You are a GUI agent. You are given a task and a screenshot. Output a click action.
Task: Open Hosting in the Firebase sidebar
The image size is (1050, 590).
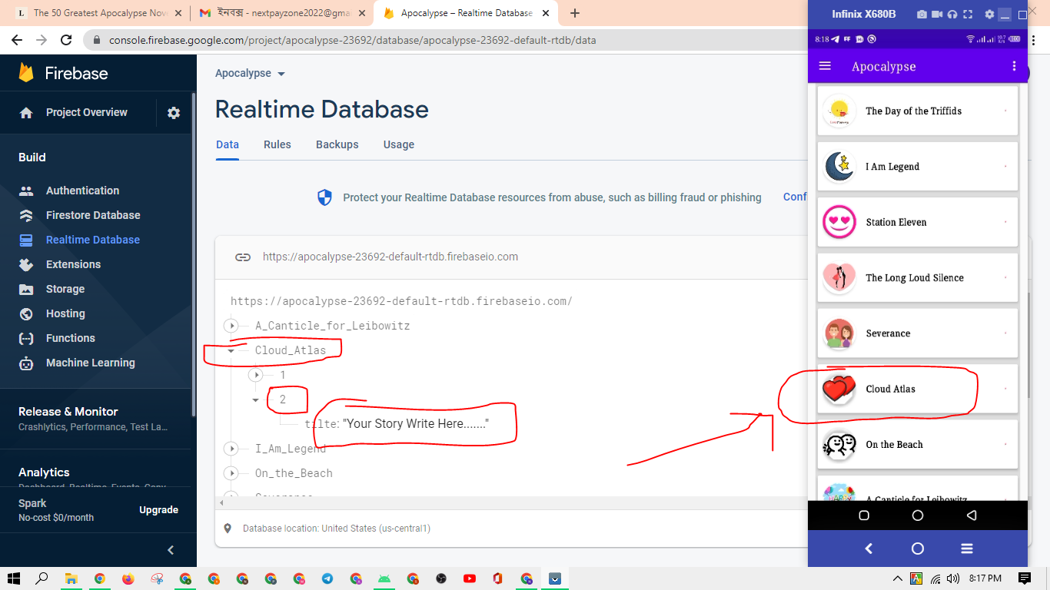pyautogui.click(x=65, y=313)
